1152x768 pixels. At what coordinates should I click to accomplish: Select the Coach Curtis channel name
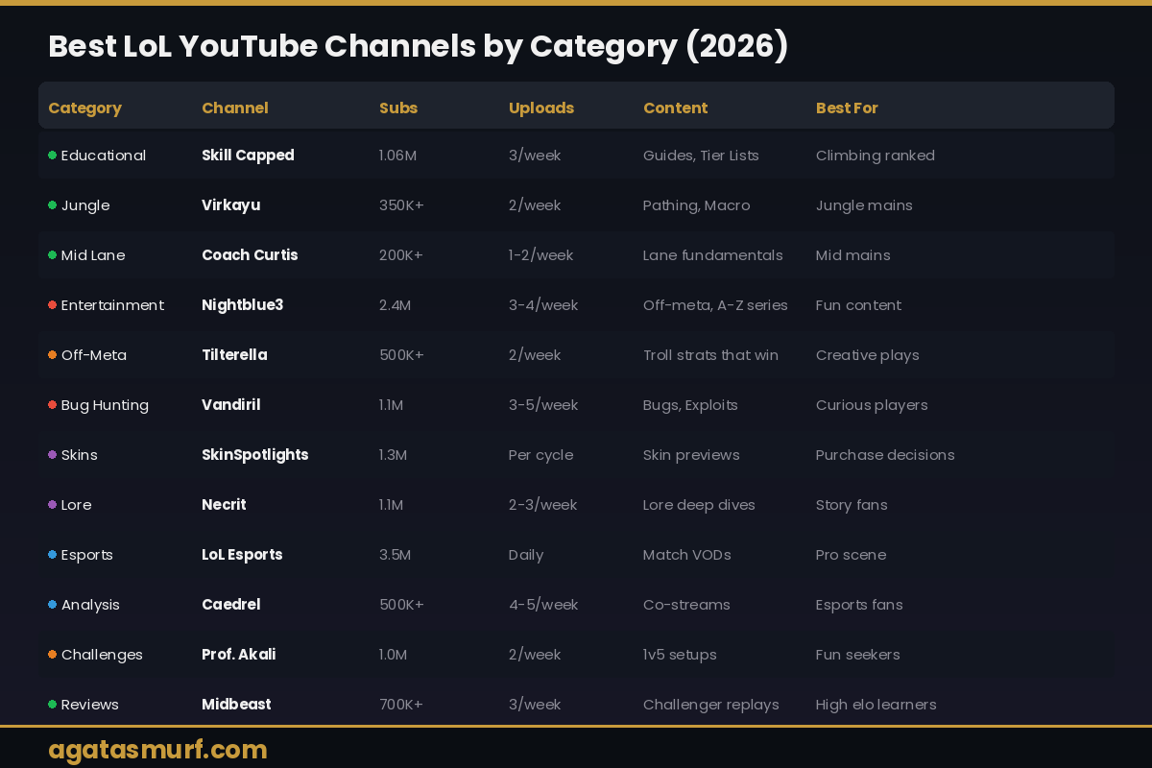click(250, 255)
